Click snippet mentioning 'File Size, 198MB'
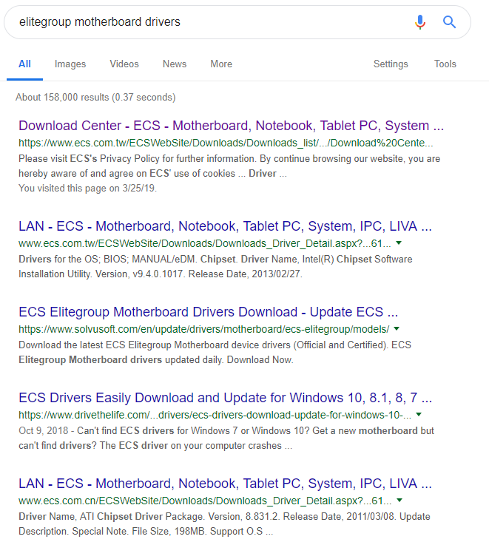The width and height of the screenshot is (489, 559). point(224,524)
